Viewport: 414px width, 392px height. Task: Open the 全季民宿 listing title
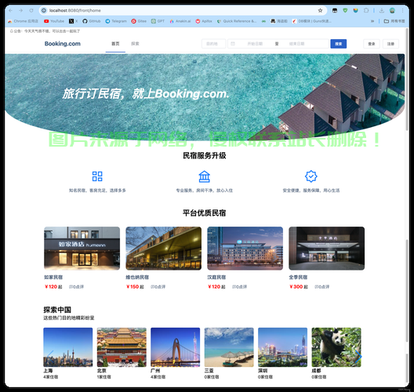pos(298,278)
